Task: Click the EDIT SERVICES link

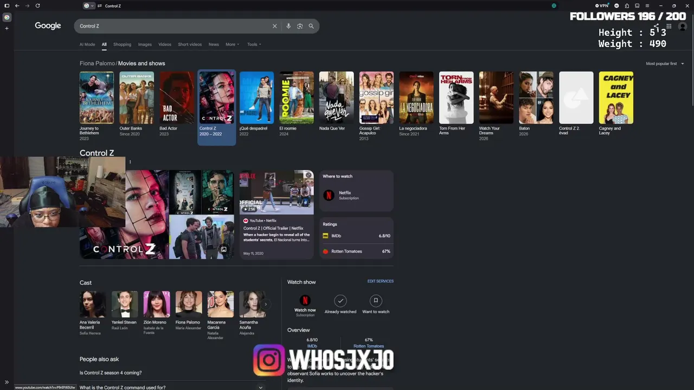Action: 381,281
